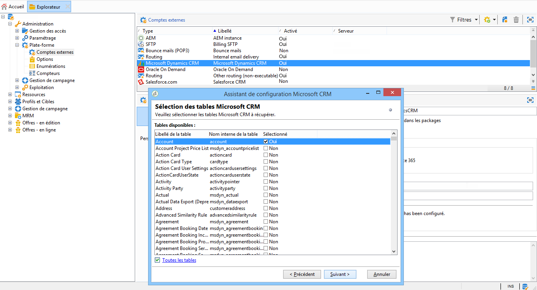Sort the list by the Serveur column header

[359, 31]
